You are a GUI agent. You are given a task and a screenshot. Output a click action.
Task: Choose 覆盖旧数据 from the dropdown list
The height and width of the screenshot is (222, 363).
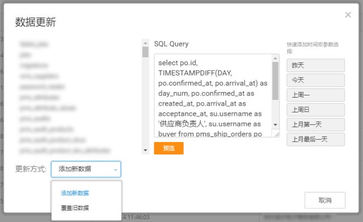[x=75, y=208]
